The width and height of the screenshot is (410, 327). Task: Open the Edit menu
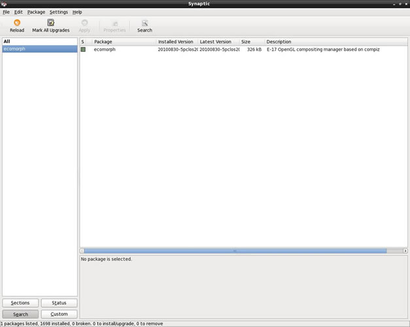(x=18, y=12)
